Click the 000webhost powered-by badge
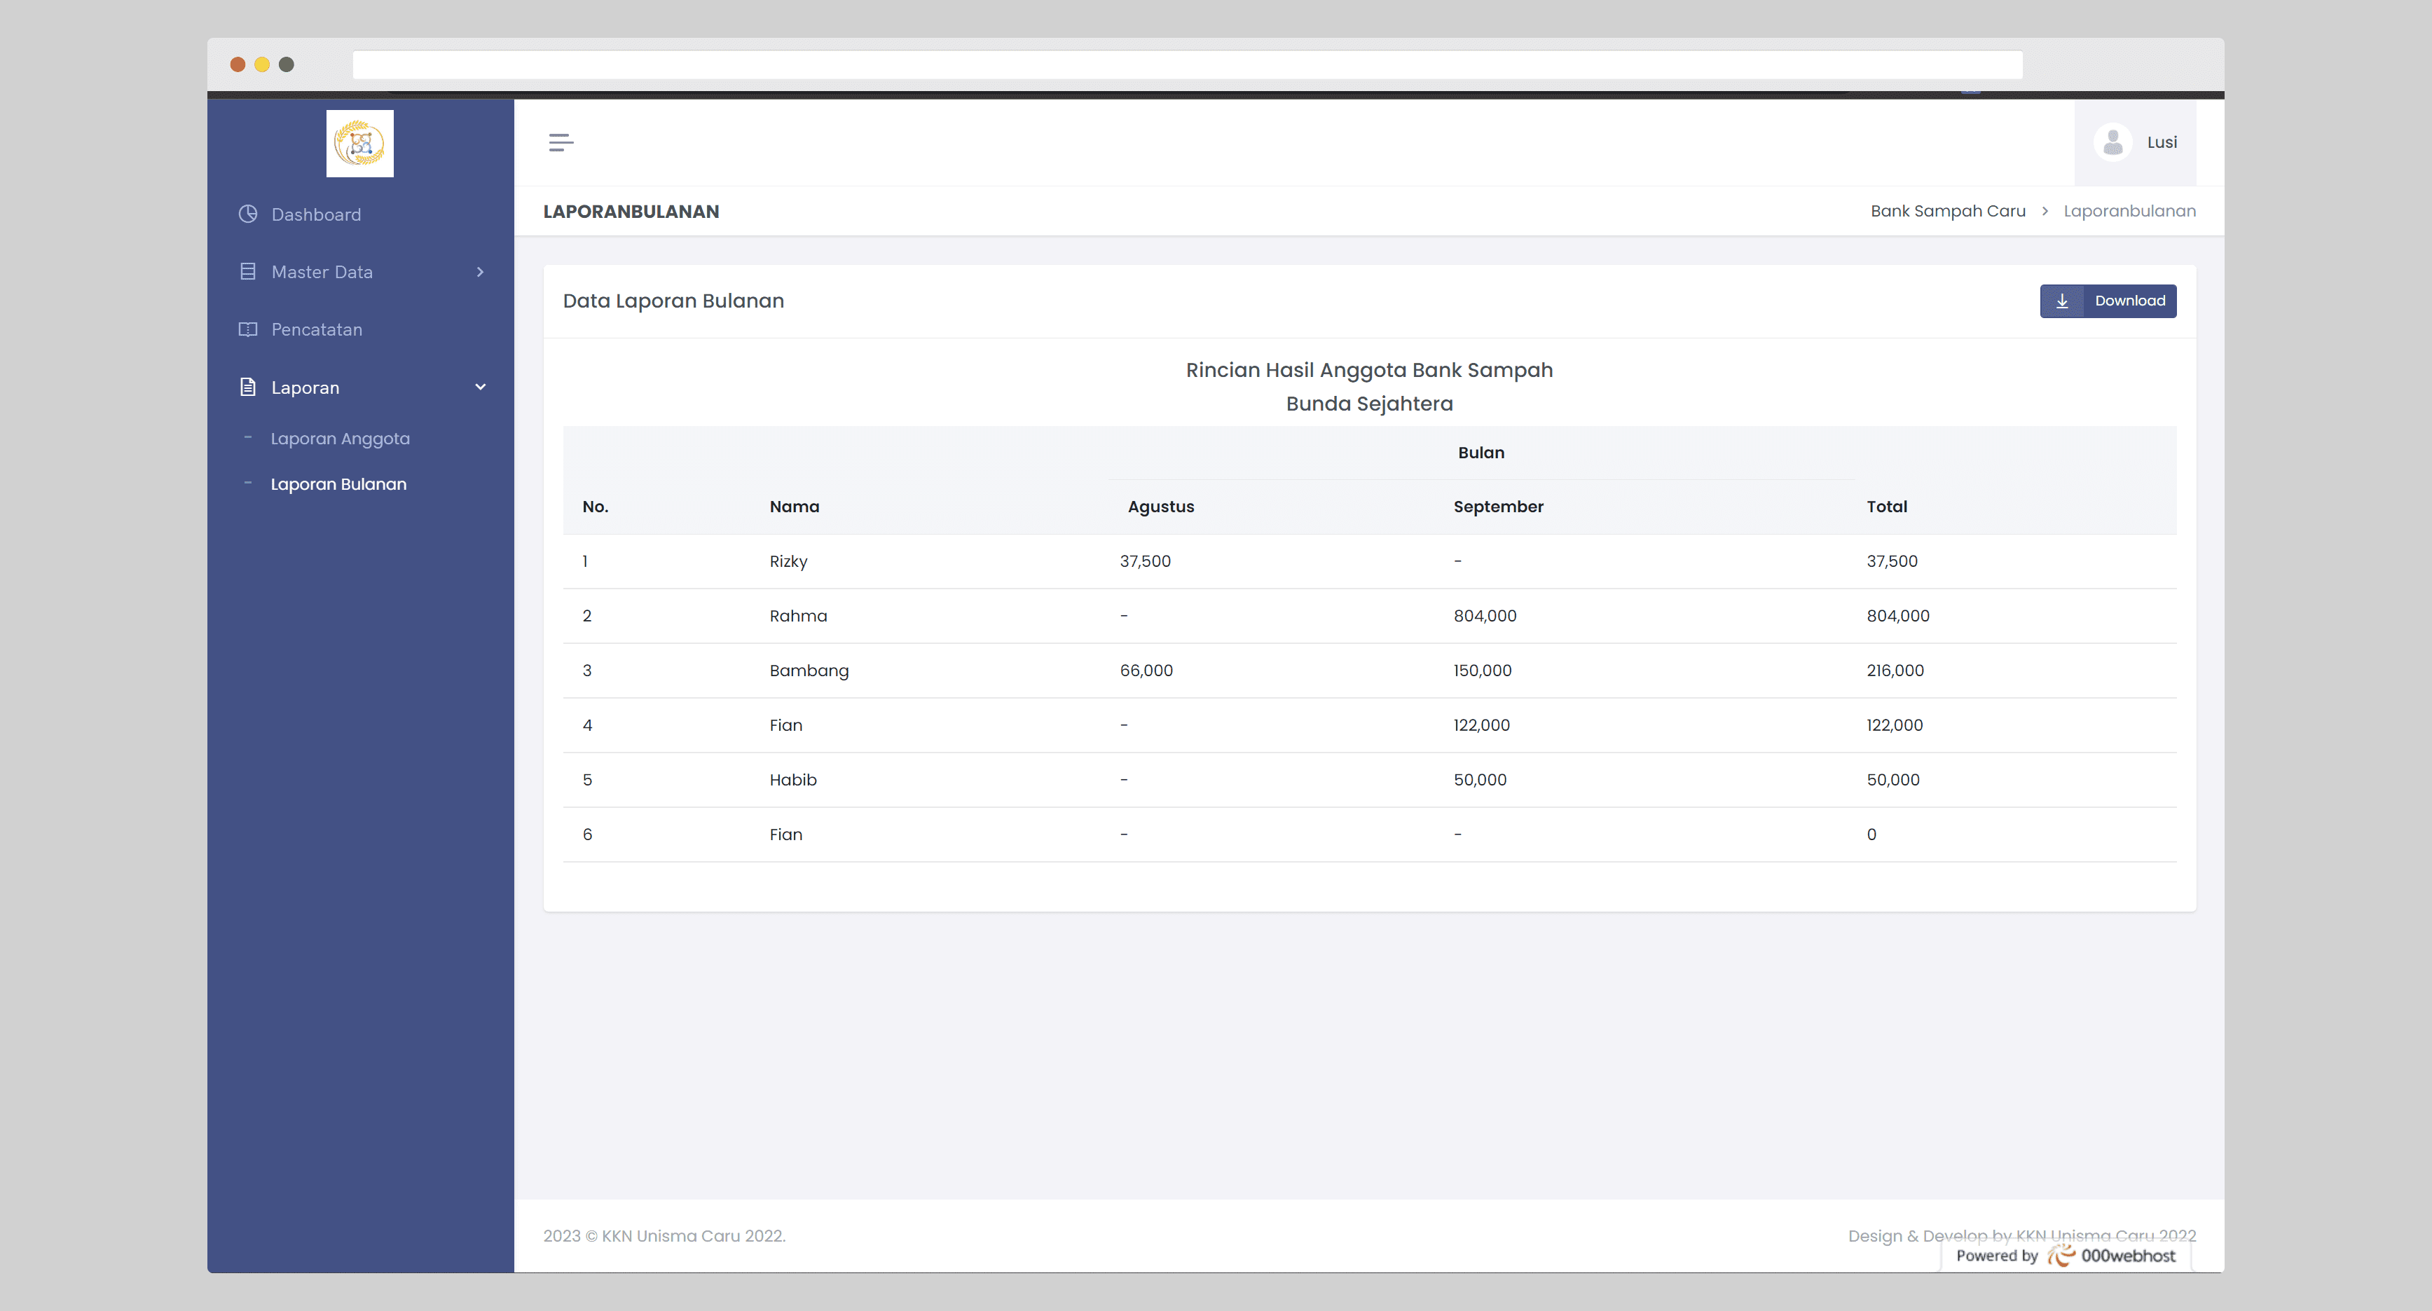The image size is (2432, 1311). 2066,1256
